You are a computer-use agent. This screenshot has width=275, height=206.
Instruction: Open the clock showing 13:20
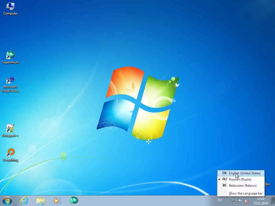[x=260, y=201]
